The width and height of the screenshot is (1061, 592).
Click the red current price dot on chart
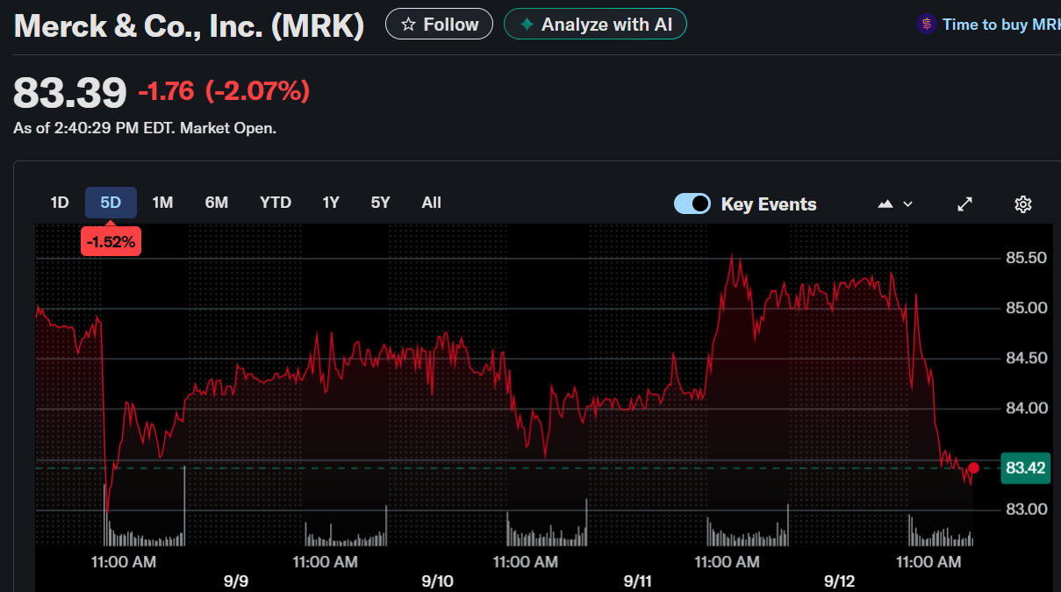tap(973, 467)
